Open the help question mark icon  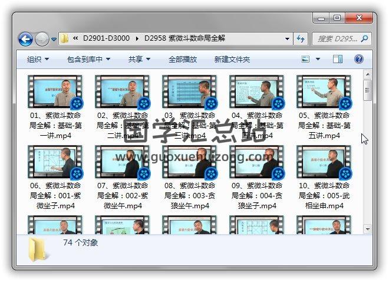(358, 59)
